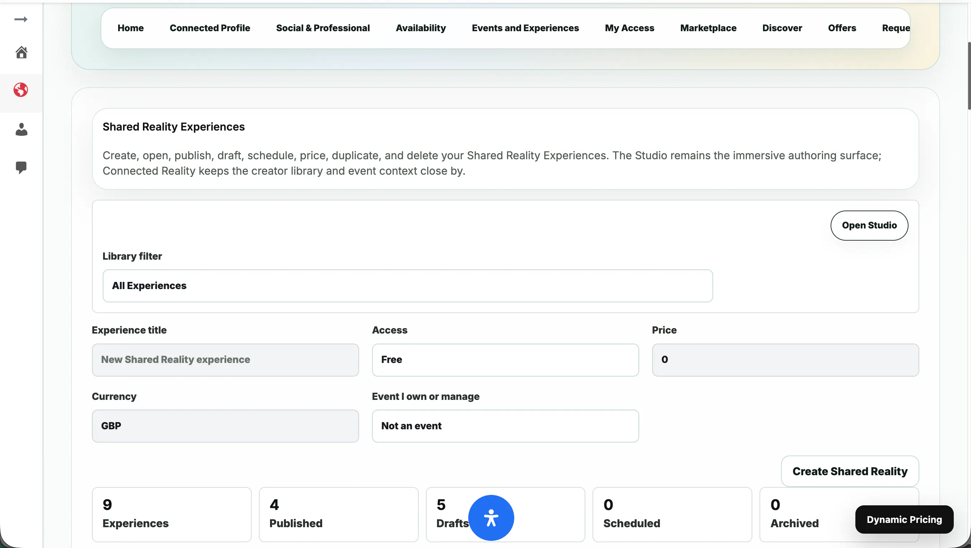
Task: Switch to My Access tab
Action: pos(629,28)
